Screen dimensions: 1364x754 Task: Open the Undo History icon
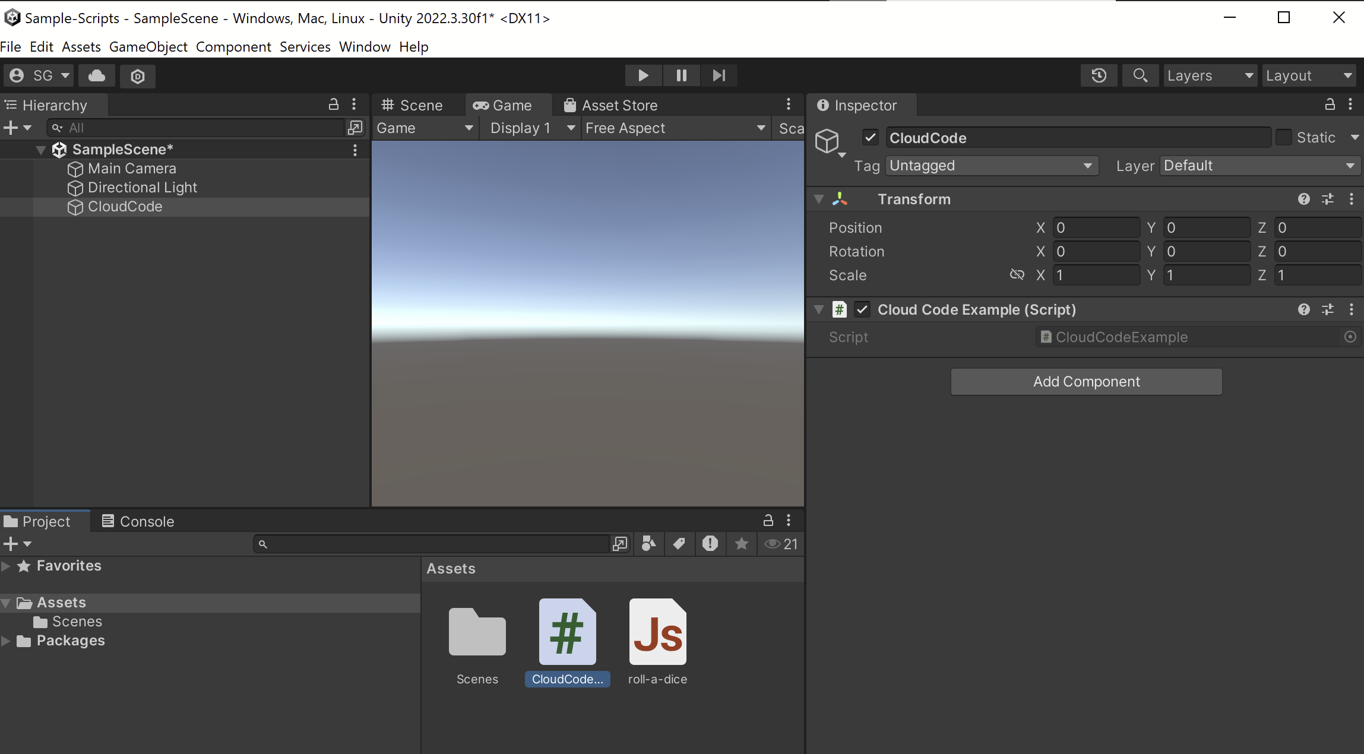tap(1099, 75)
